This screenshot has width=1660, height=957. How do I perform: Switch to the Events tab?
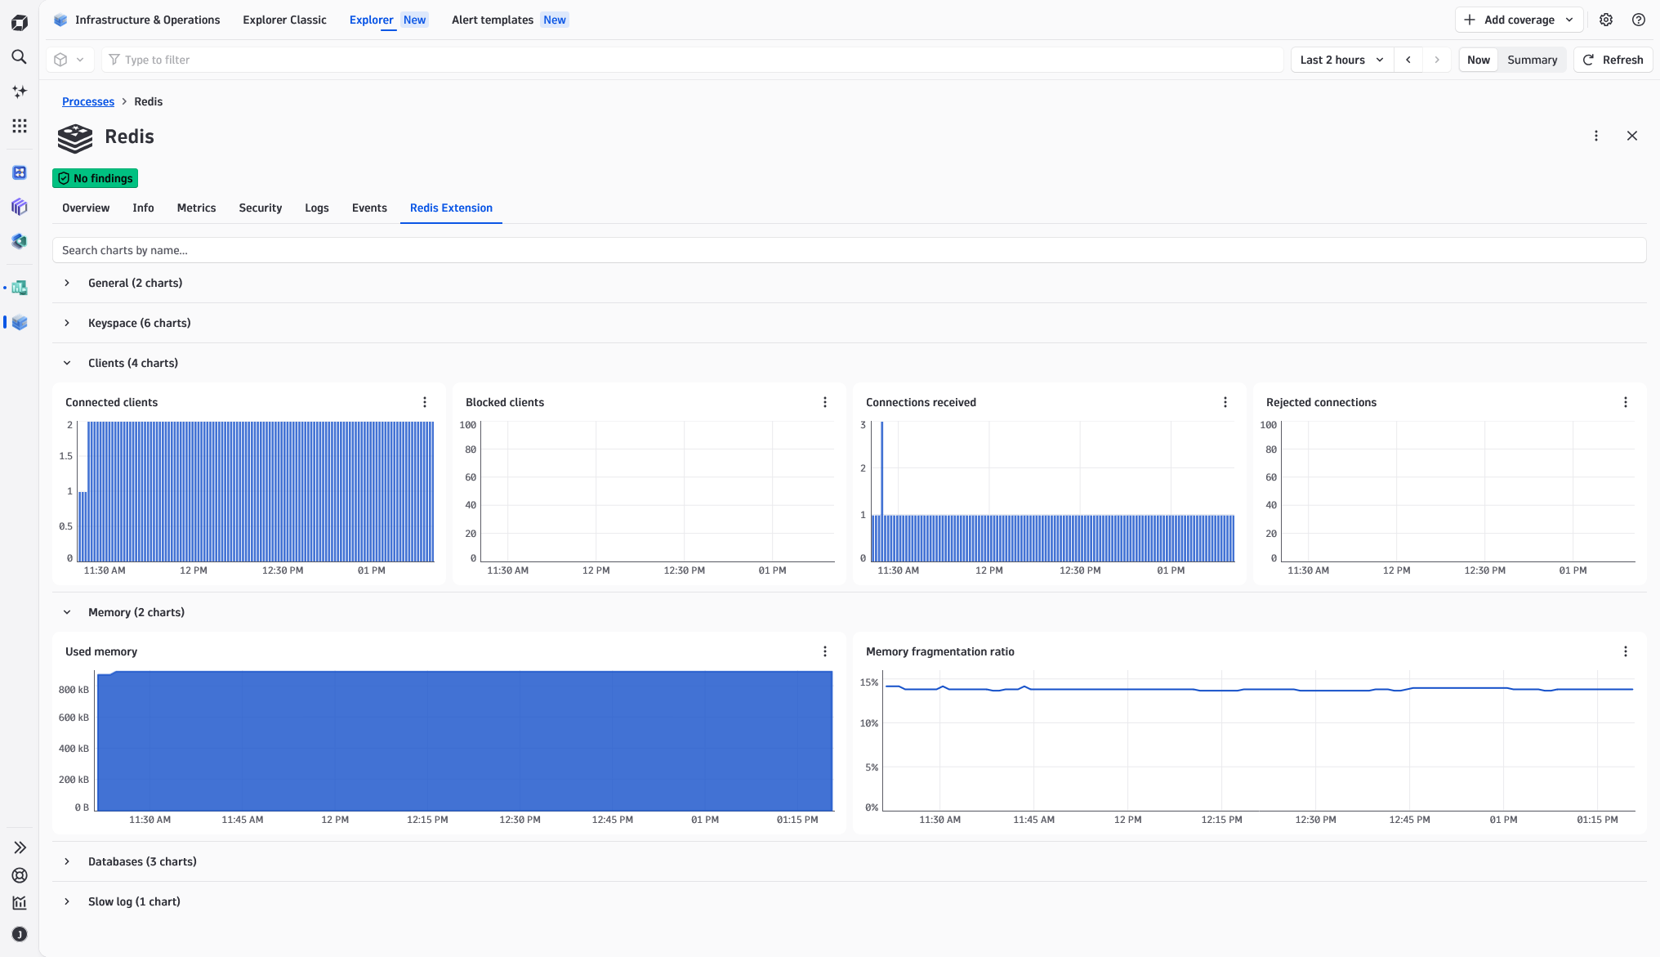click(x=369, y=208)
